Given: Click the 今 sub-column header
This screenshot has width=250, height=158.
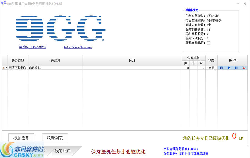Looking at the screenshot, I should point(201,63).
